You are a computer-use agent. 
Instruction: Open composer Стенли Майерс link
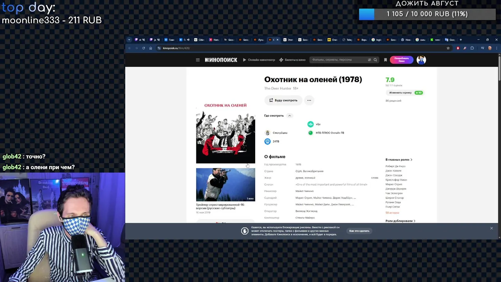pos(305,218)
